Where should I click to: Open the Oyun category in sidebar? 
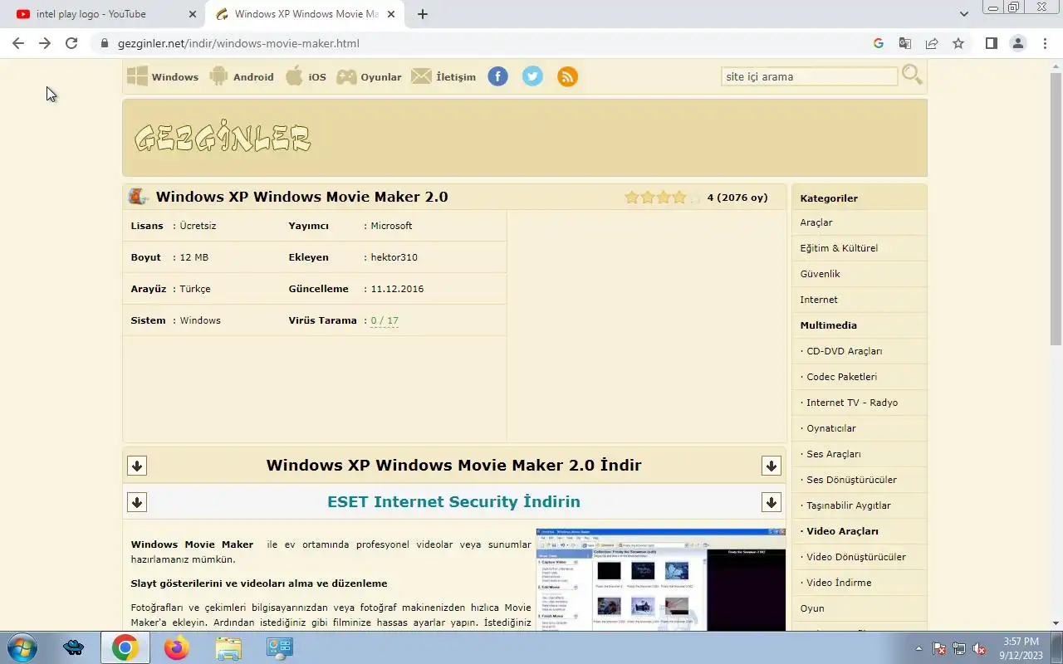tap(812, 608)
